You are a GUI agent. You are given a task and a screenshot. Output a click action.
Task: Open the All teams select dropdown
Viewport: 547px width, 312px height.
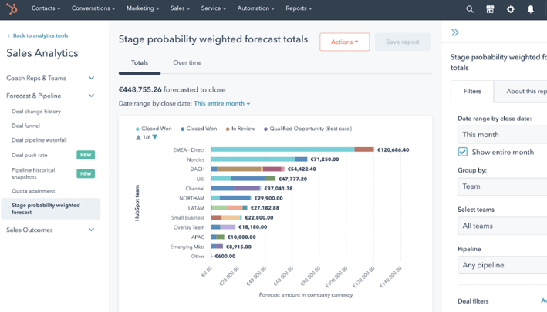point(502,226)
